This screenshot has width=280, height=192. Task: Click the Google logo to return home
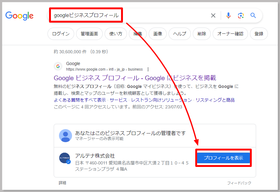[19, 16]
